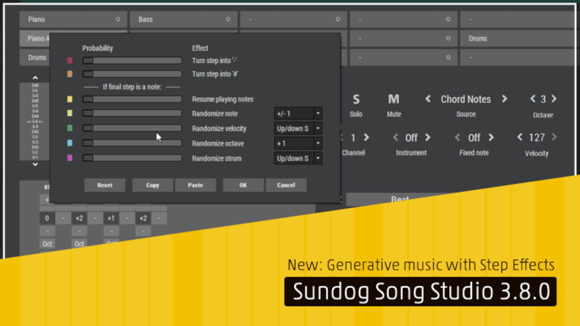Set Randomize octave probability slider
This screenshot has height=326, width=580.
click(x=132, y=143)
